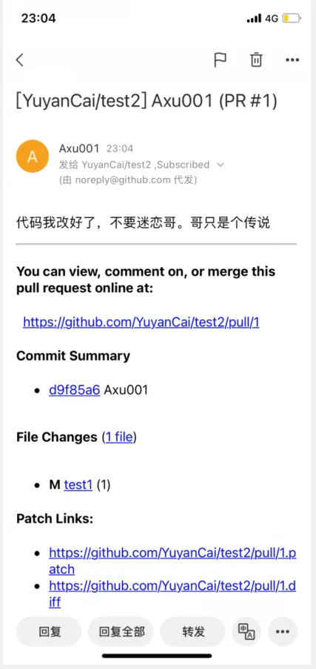Tap sender name Axu001
Screen dimensions: 316x669
[x=79, y=148]
